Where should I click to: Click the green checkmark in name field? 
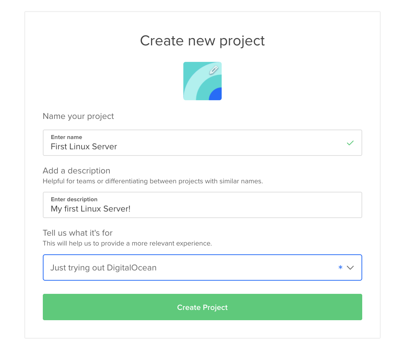[x=350, y=143]
